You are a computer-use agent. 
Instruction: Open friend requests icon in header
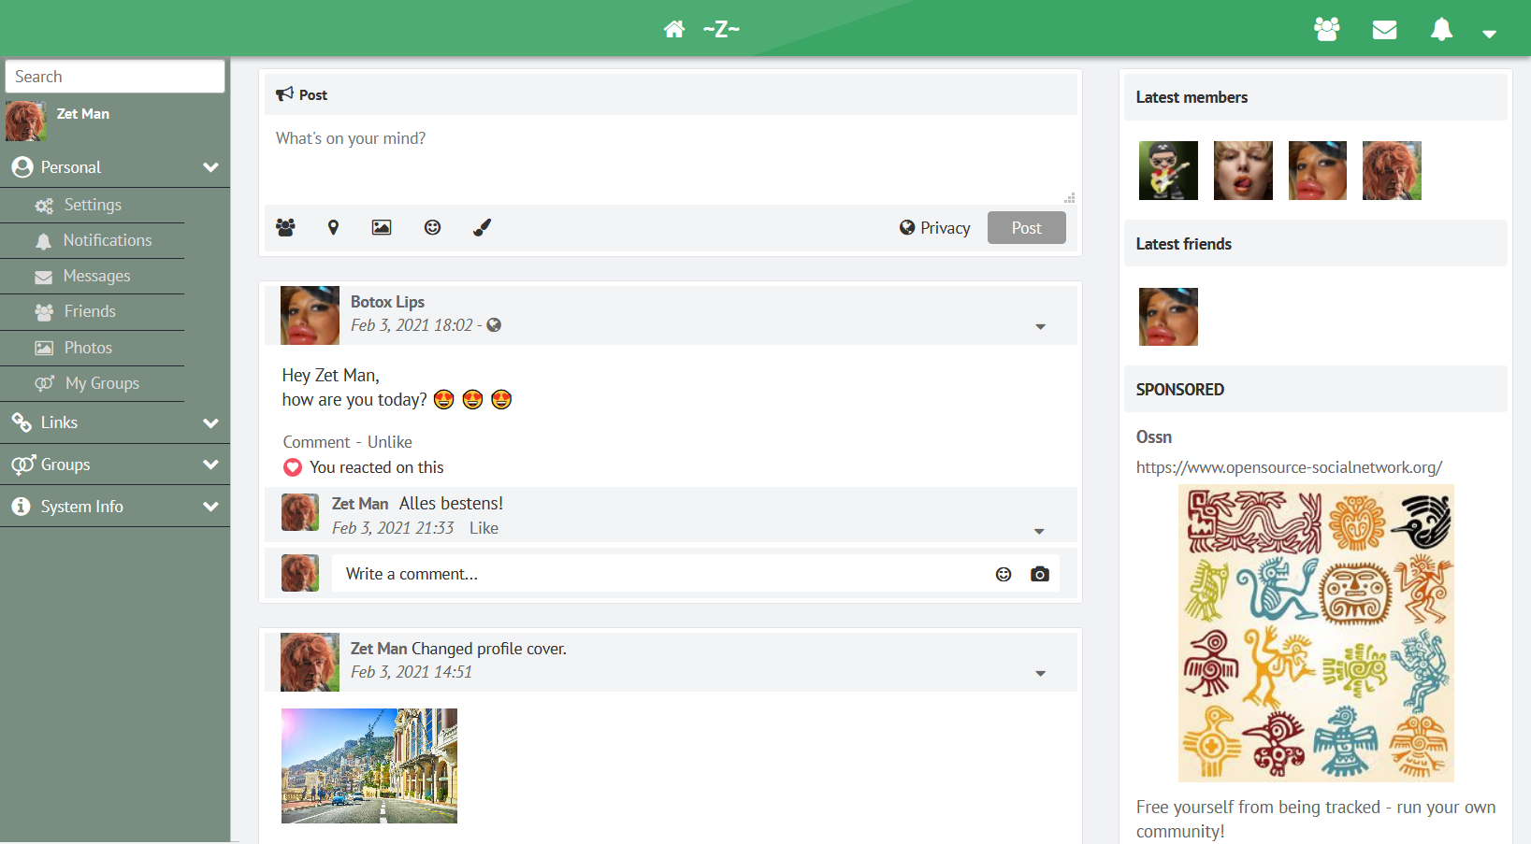click(x=1326, y=30)
